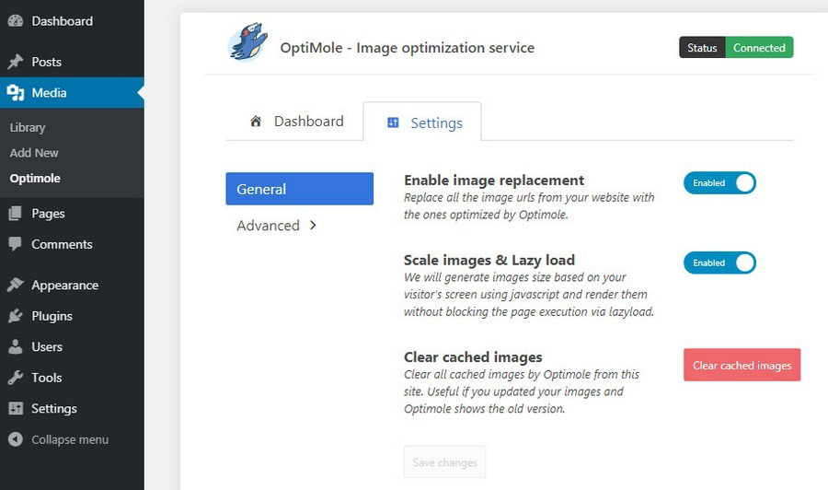The width and height of the screenshot is (828, 490).
Task: Click the OptiMole mascot logo
Action: 247,44
